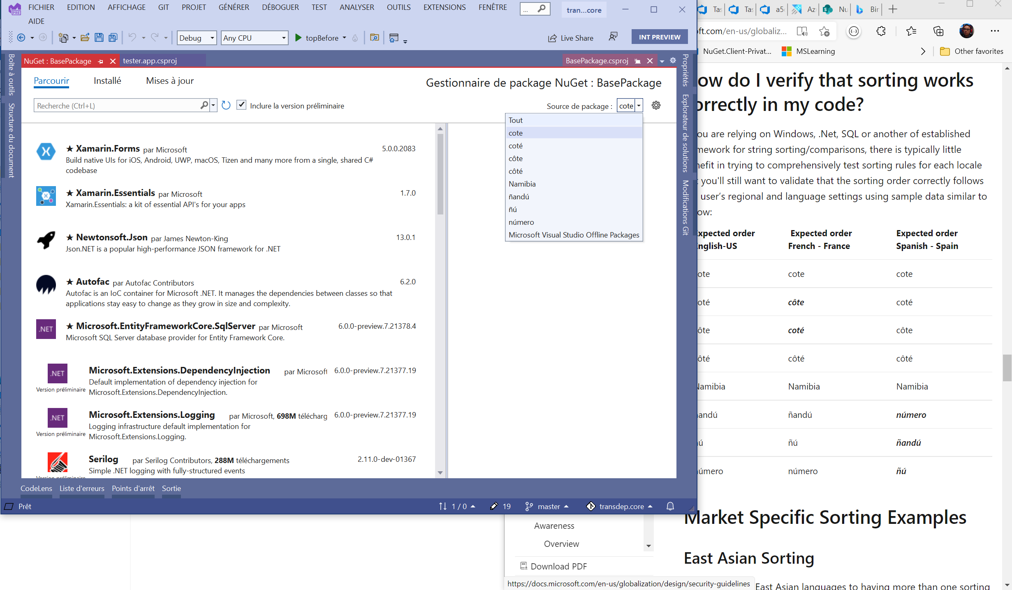Unpin the NuGet : BasePackage document tab
The width and height of the screenshot is (1012, 590).
pos(100,61)
